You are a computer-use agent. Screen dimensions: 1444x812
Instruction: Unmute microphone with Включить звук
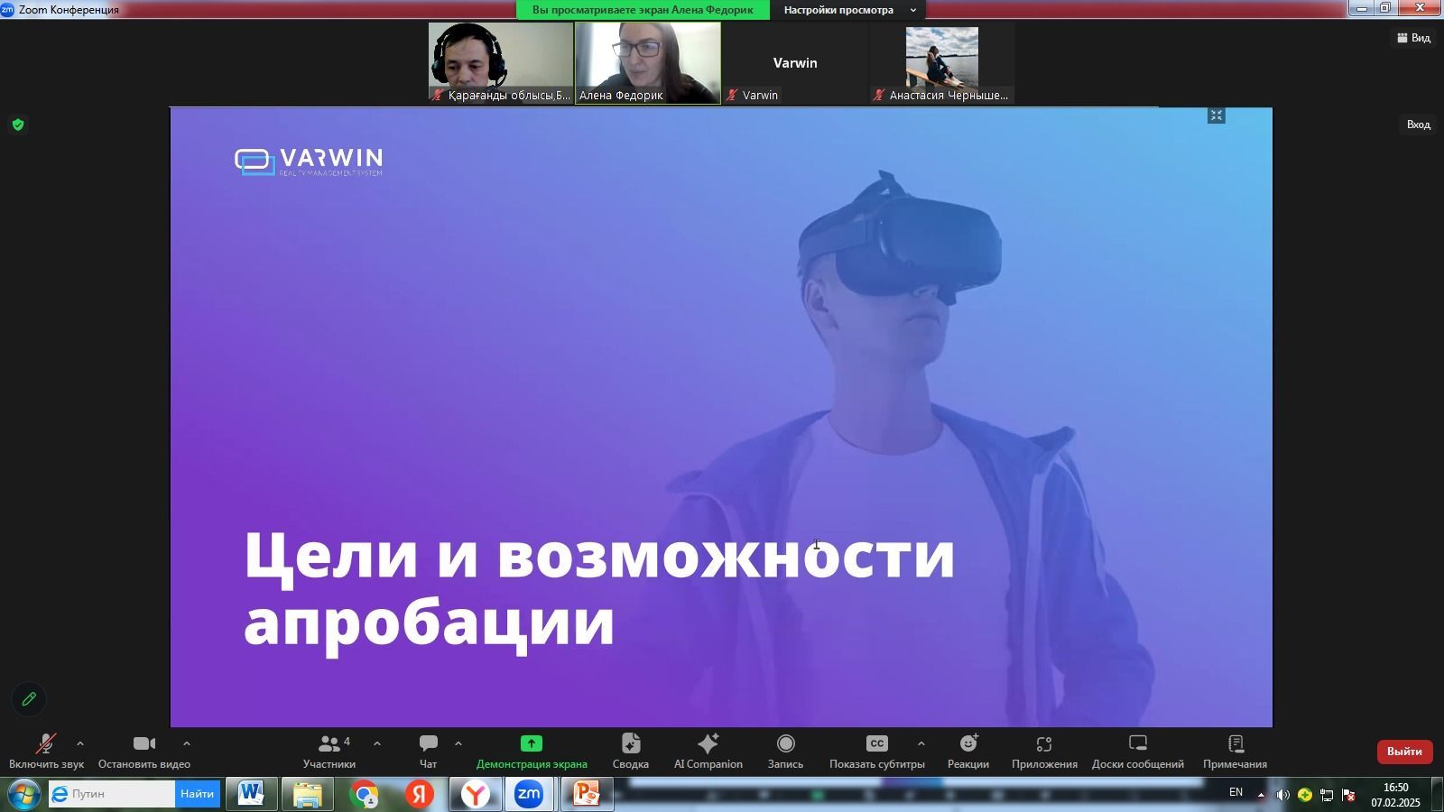pos(45,751)
